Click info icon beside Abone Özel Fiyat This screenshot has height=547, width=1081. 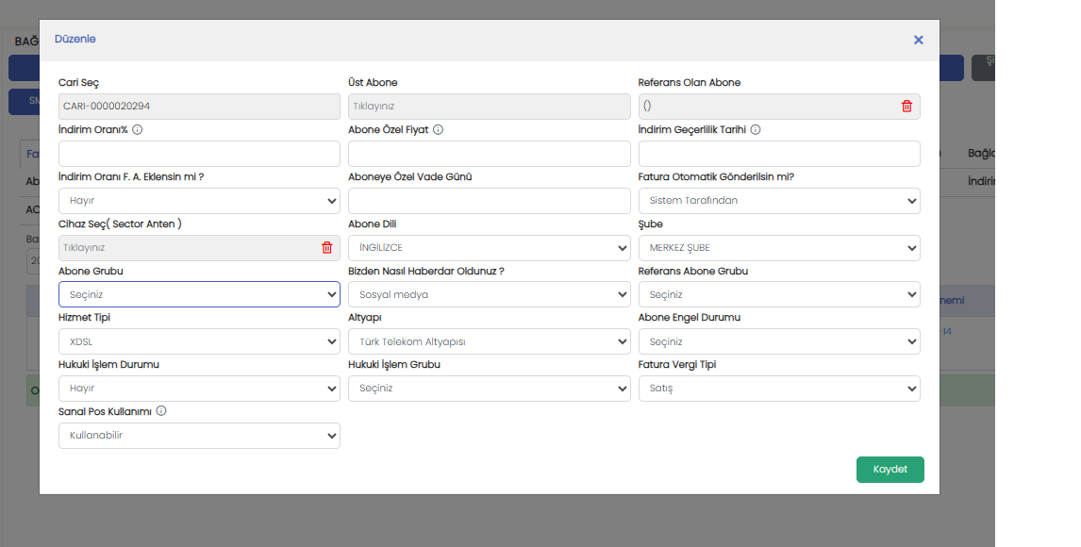coord(439,130)
